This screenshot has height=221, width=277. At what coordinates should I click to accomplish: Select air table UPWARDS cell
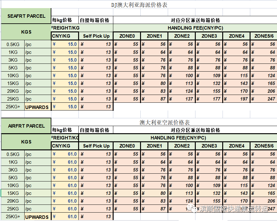click(38, 217)
